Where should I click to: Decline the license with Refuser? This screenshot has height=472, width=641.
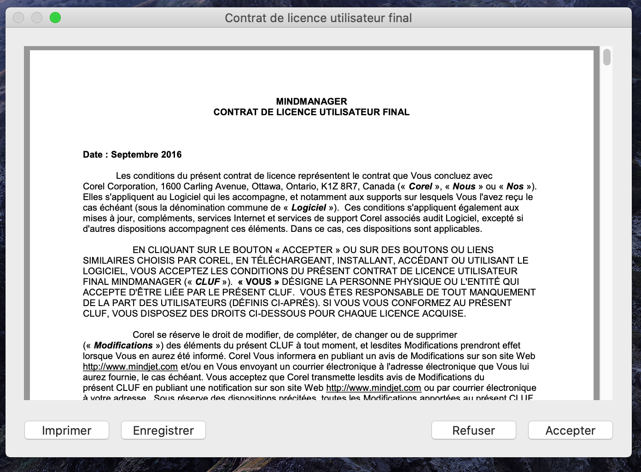click(x=473, y=431)
